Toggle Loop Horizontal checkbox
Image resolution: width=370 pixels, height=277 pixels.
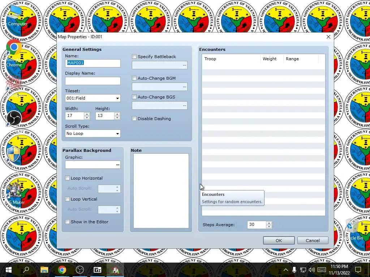pos(68,178)
